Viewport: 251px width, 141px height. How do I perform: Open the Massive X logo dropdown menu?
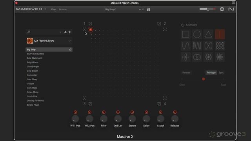(x=45, y=9)
